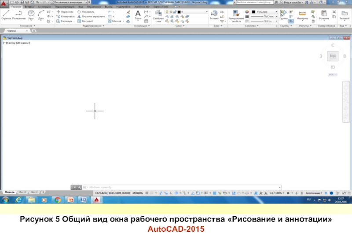This screenshot has width=352, height=244.
Task: Toggle МОДЕЛЬ space button in status bar
Action: pos(138,193)
